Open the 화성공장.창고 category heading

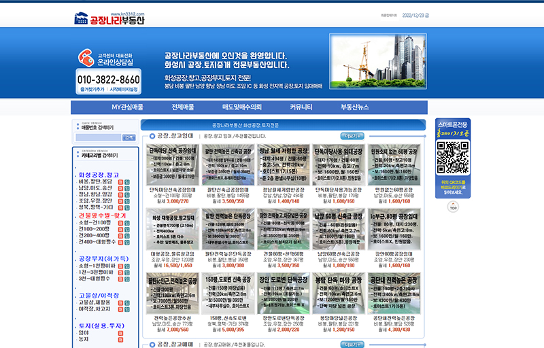pyautogui.click(x=99, y=175)
